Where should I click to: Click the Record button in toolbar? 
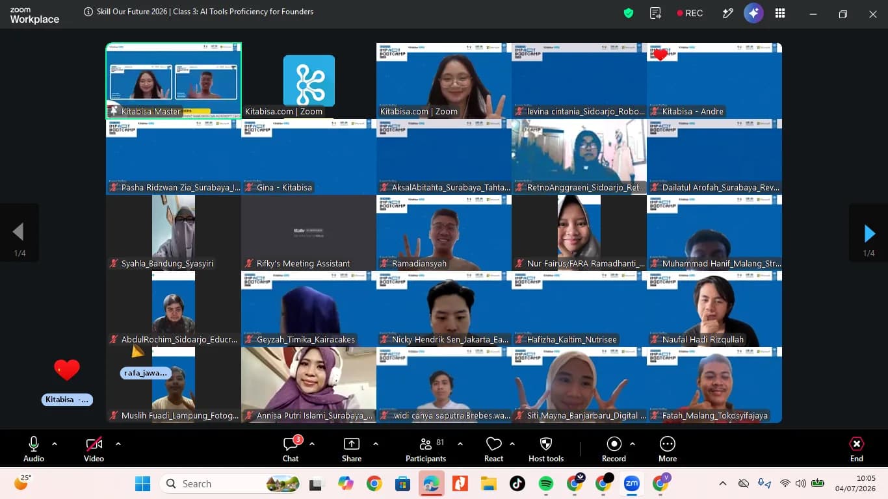pyautogui.click(x=614, y=449)
